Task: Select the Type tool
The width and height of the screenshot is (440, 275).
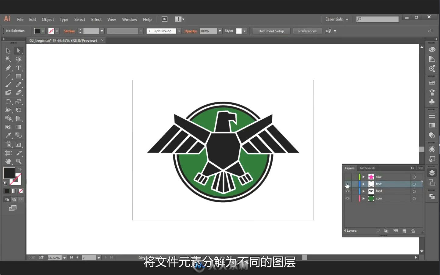Action: (19, 68)
